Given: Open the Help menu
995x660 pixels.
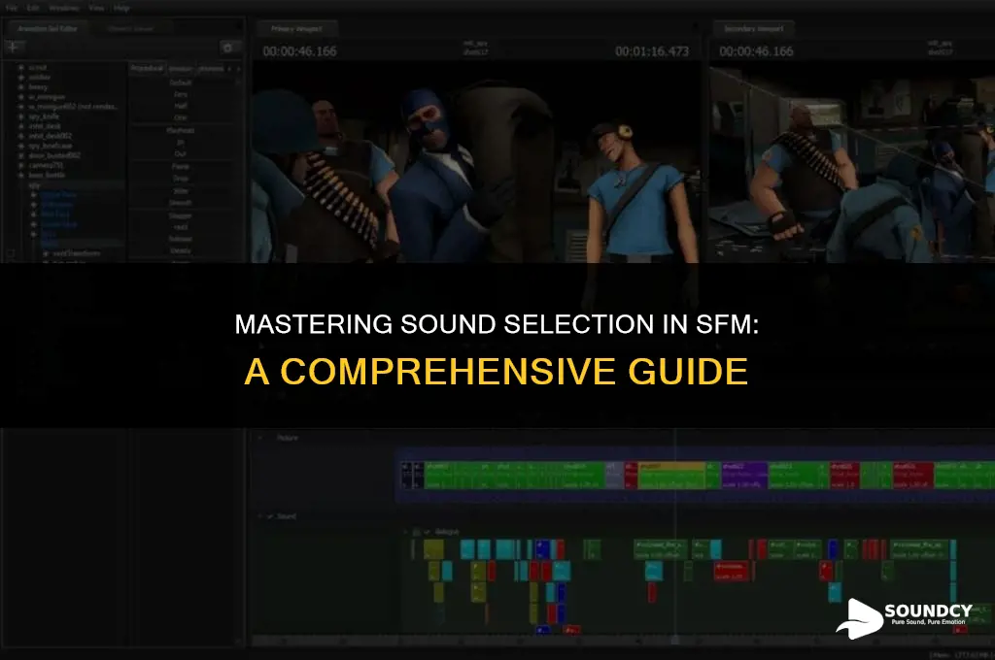Looking at the screenshot, I should [121, 8].
